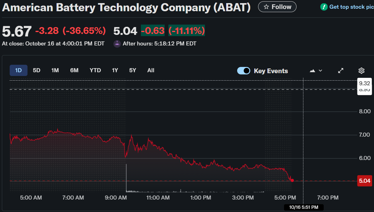This screenshot has width=374, height=212.
Task: Switch to the 5D range
Action: (37, 70)
